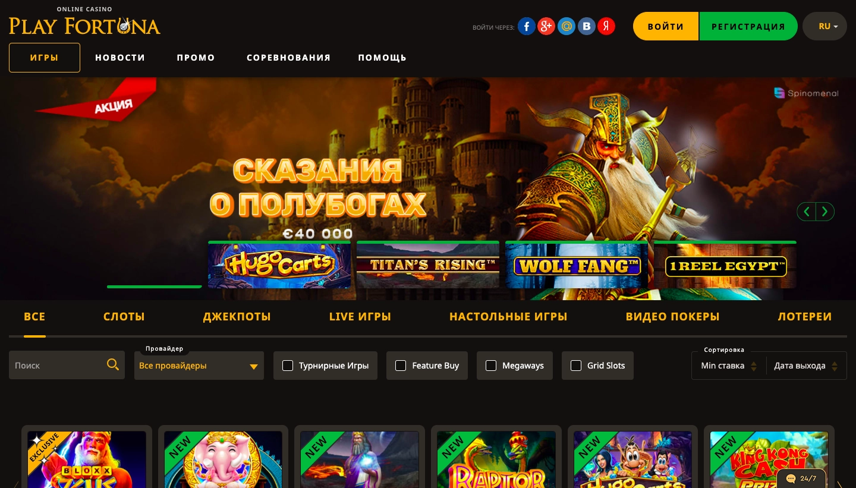Sign in with the Google+ icon

546,26
